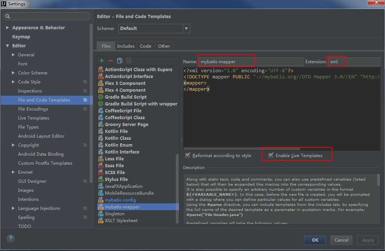385x251 pixels.
Task: Open Keymap settings page
Action: [21, 37]
